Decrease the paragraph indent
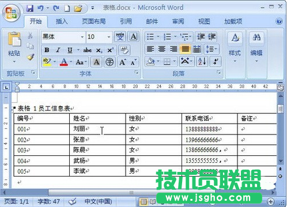 [x=201, y=37]
